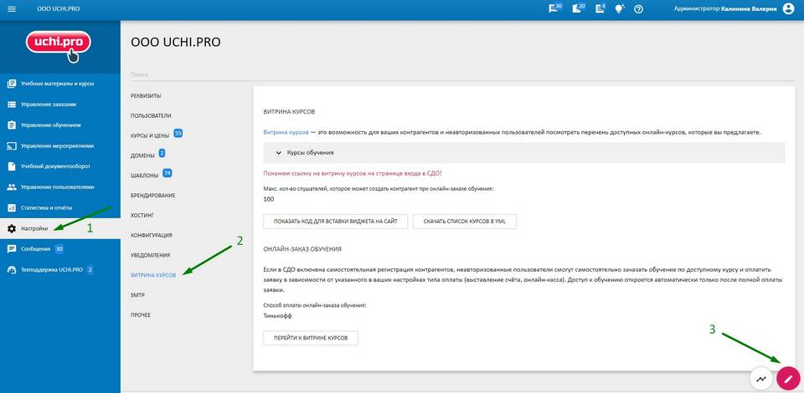Expand the Курсы обучения section
804x393 pixels.
click(524, 152)
